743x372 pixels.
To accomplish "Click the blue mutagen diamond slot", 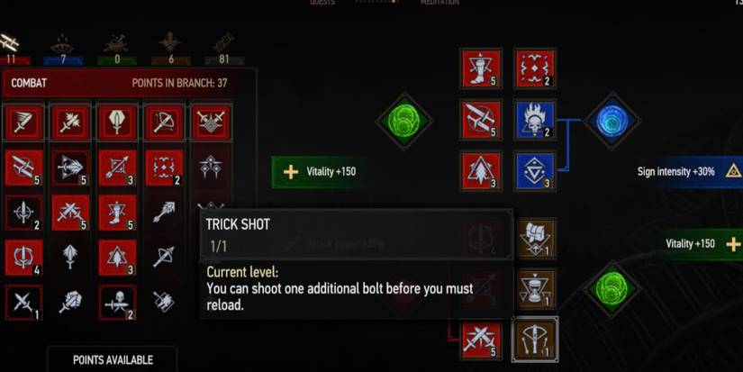I will [612, 121].
